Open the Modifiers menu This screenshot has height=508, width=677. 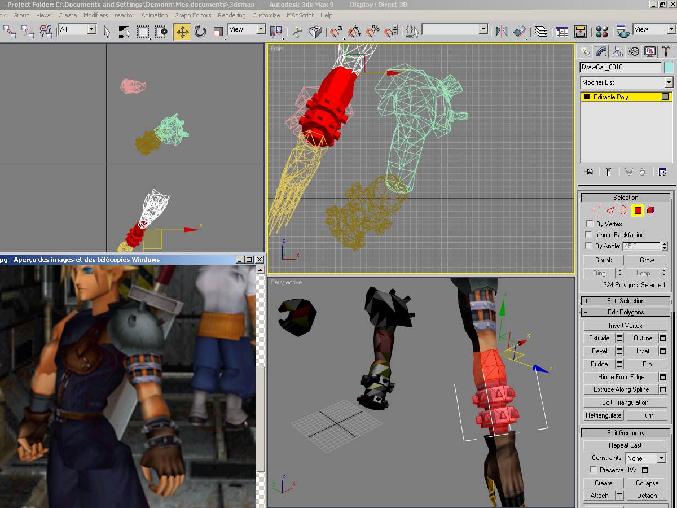pyautogui.click(x=95, y=15)
